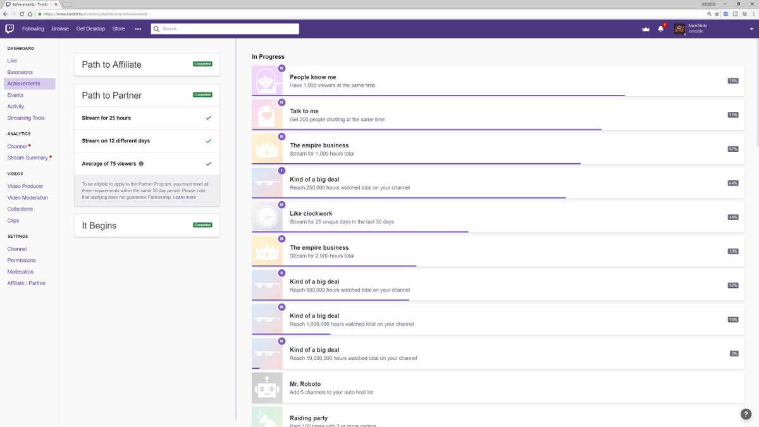Viewport: 759px width, 427px height.
Task: Reload the page with the refresh icon
Action: [x=22, y=13]
